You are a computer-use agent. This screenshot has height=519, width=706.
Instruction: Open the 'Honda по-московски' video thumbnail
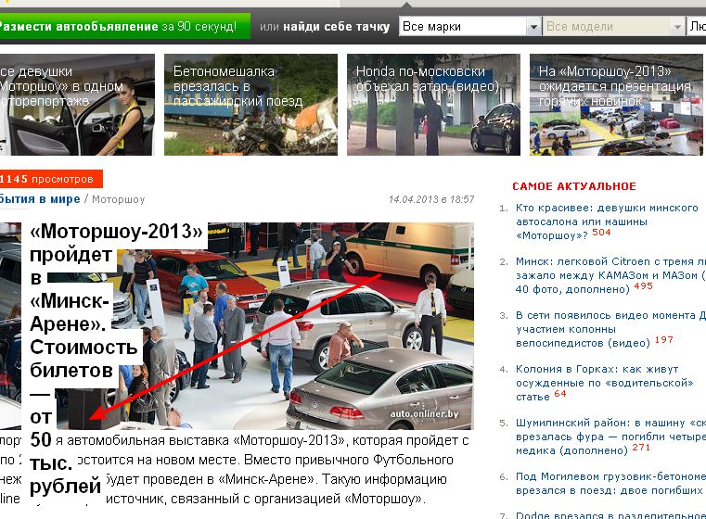433,105
